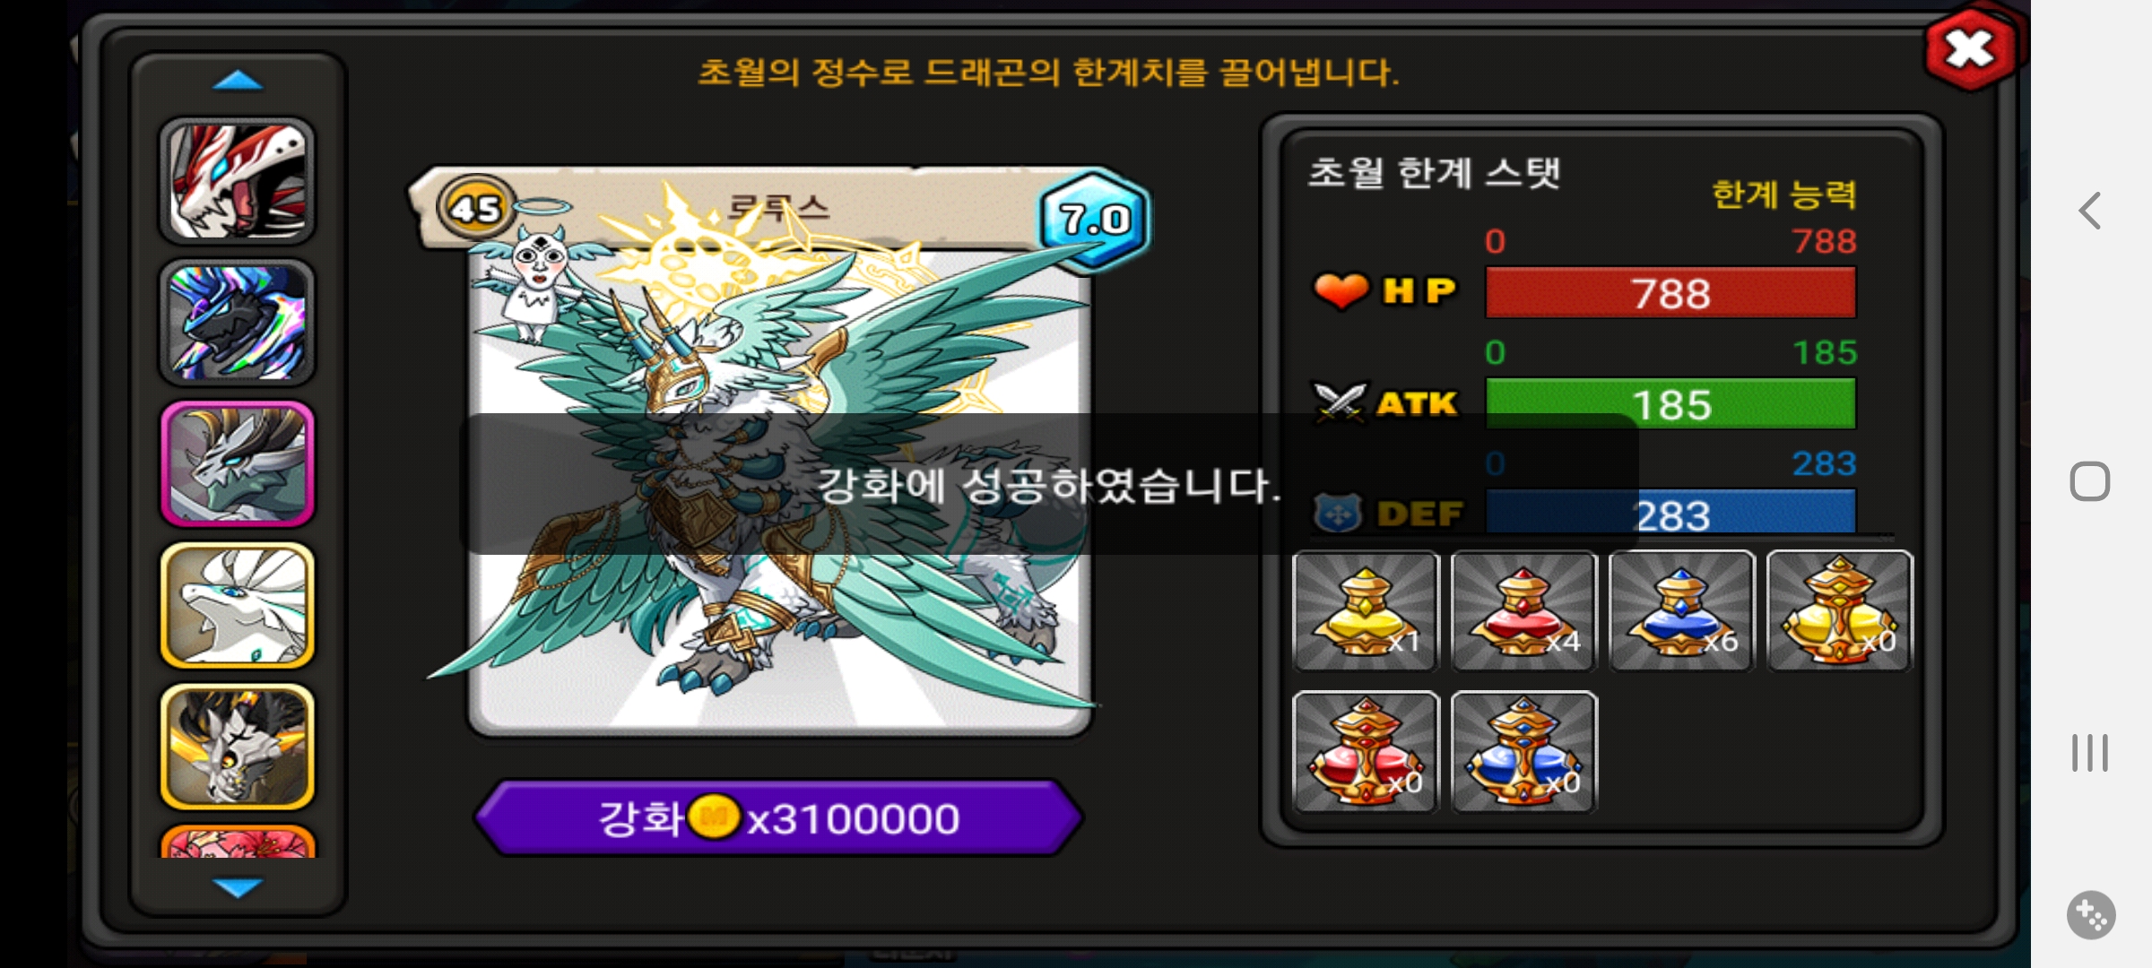Choose the dark horned dragon gold portrait
Image resolution: width=2152 pixels, height=968 pixels.
(x=238, y=747)
